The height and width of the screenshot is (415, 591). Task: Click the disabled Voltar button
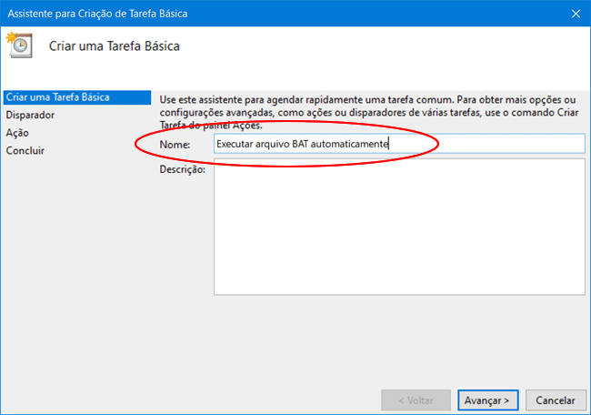(416, 400)
